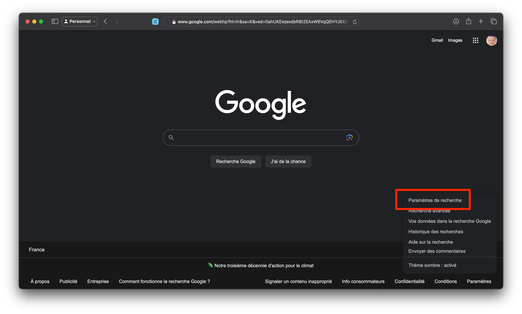
Task: Open the Images link
Action: click(x=455, y=40)
